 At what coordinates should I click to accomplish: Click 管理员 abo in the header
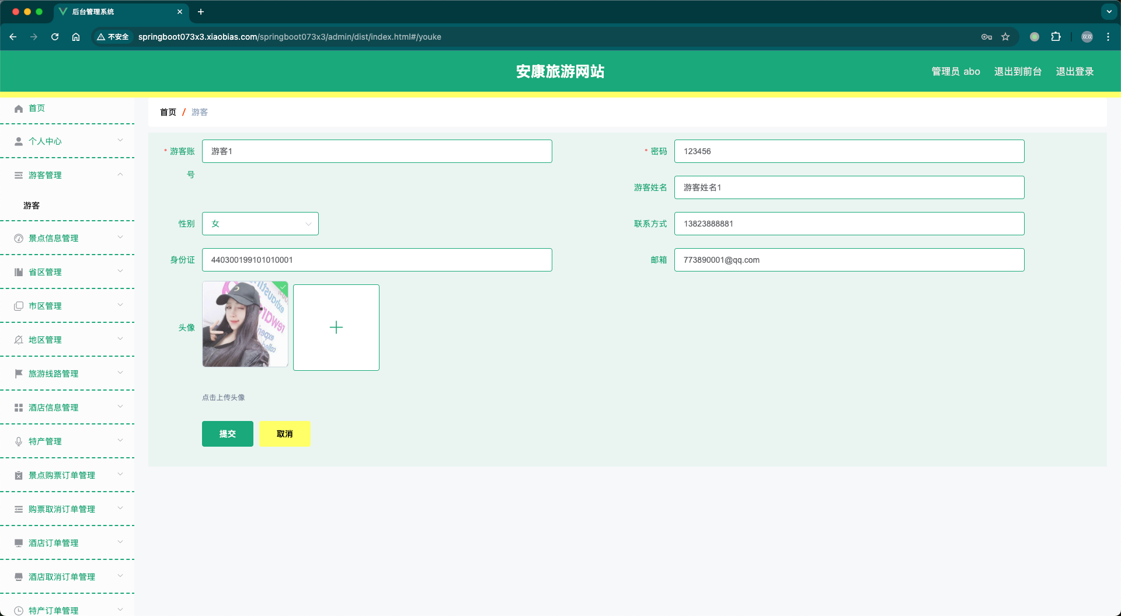(956, 71)
